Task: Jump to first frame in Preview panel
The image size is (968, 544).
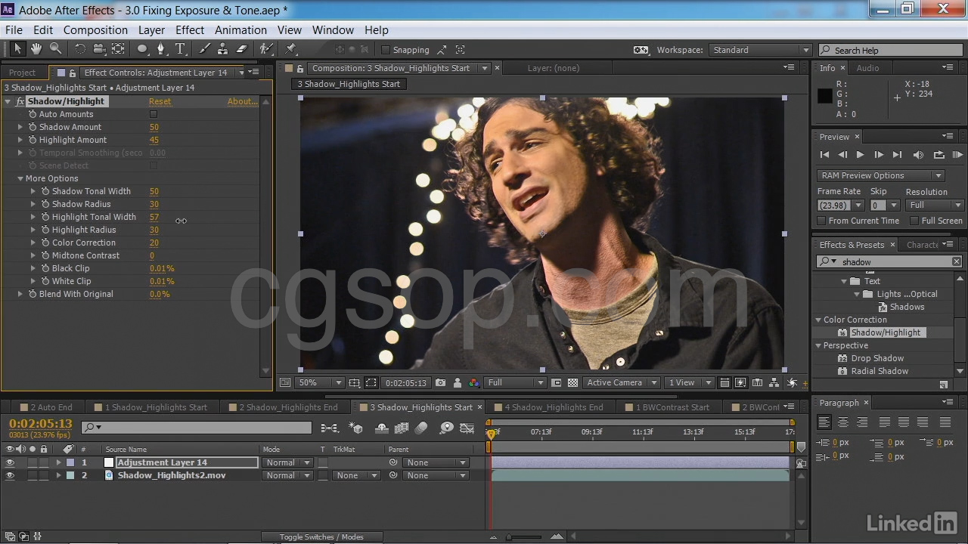Action: click(824, 155)
